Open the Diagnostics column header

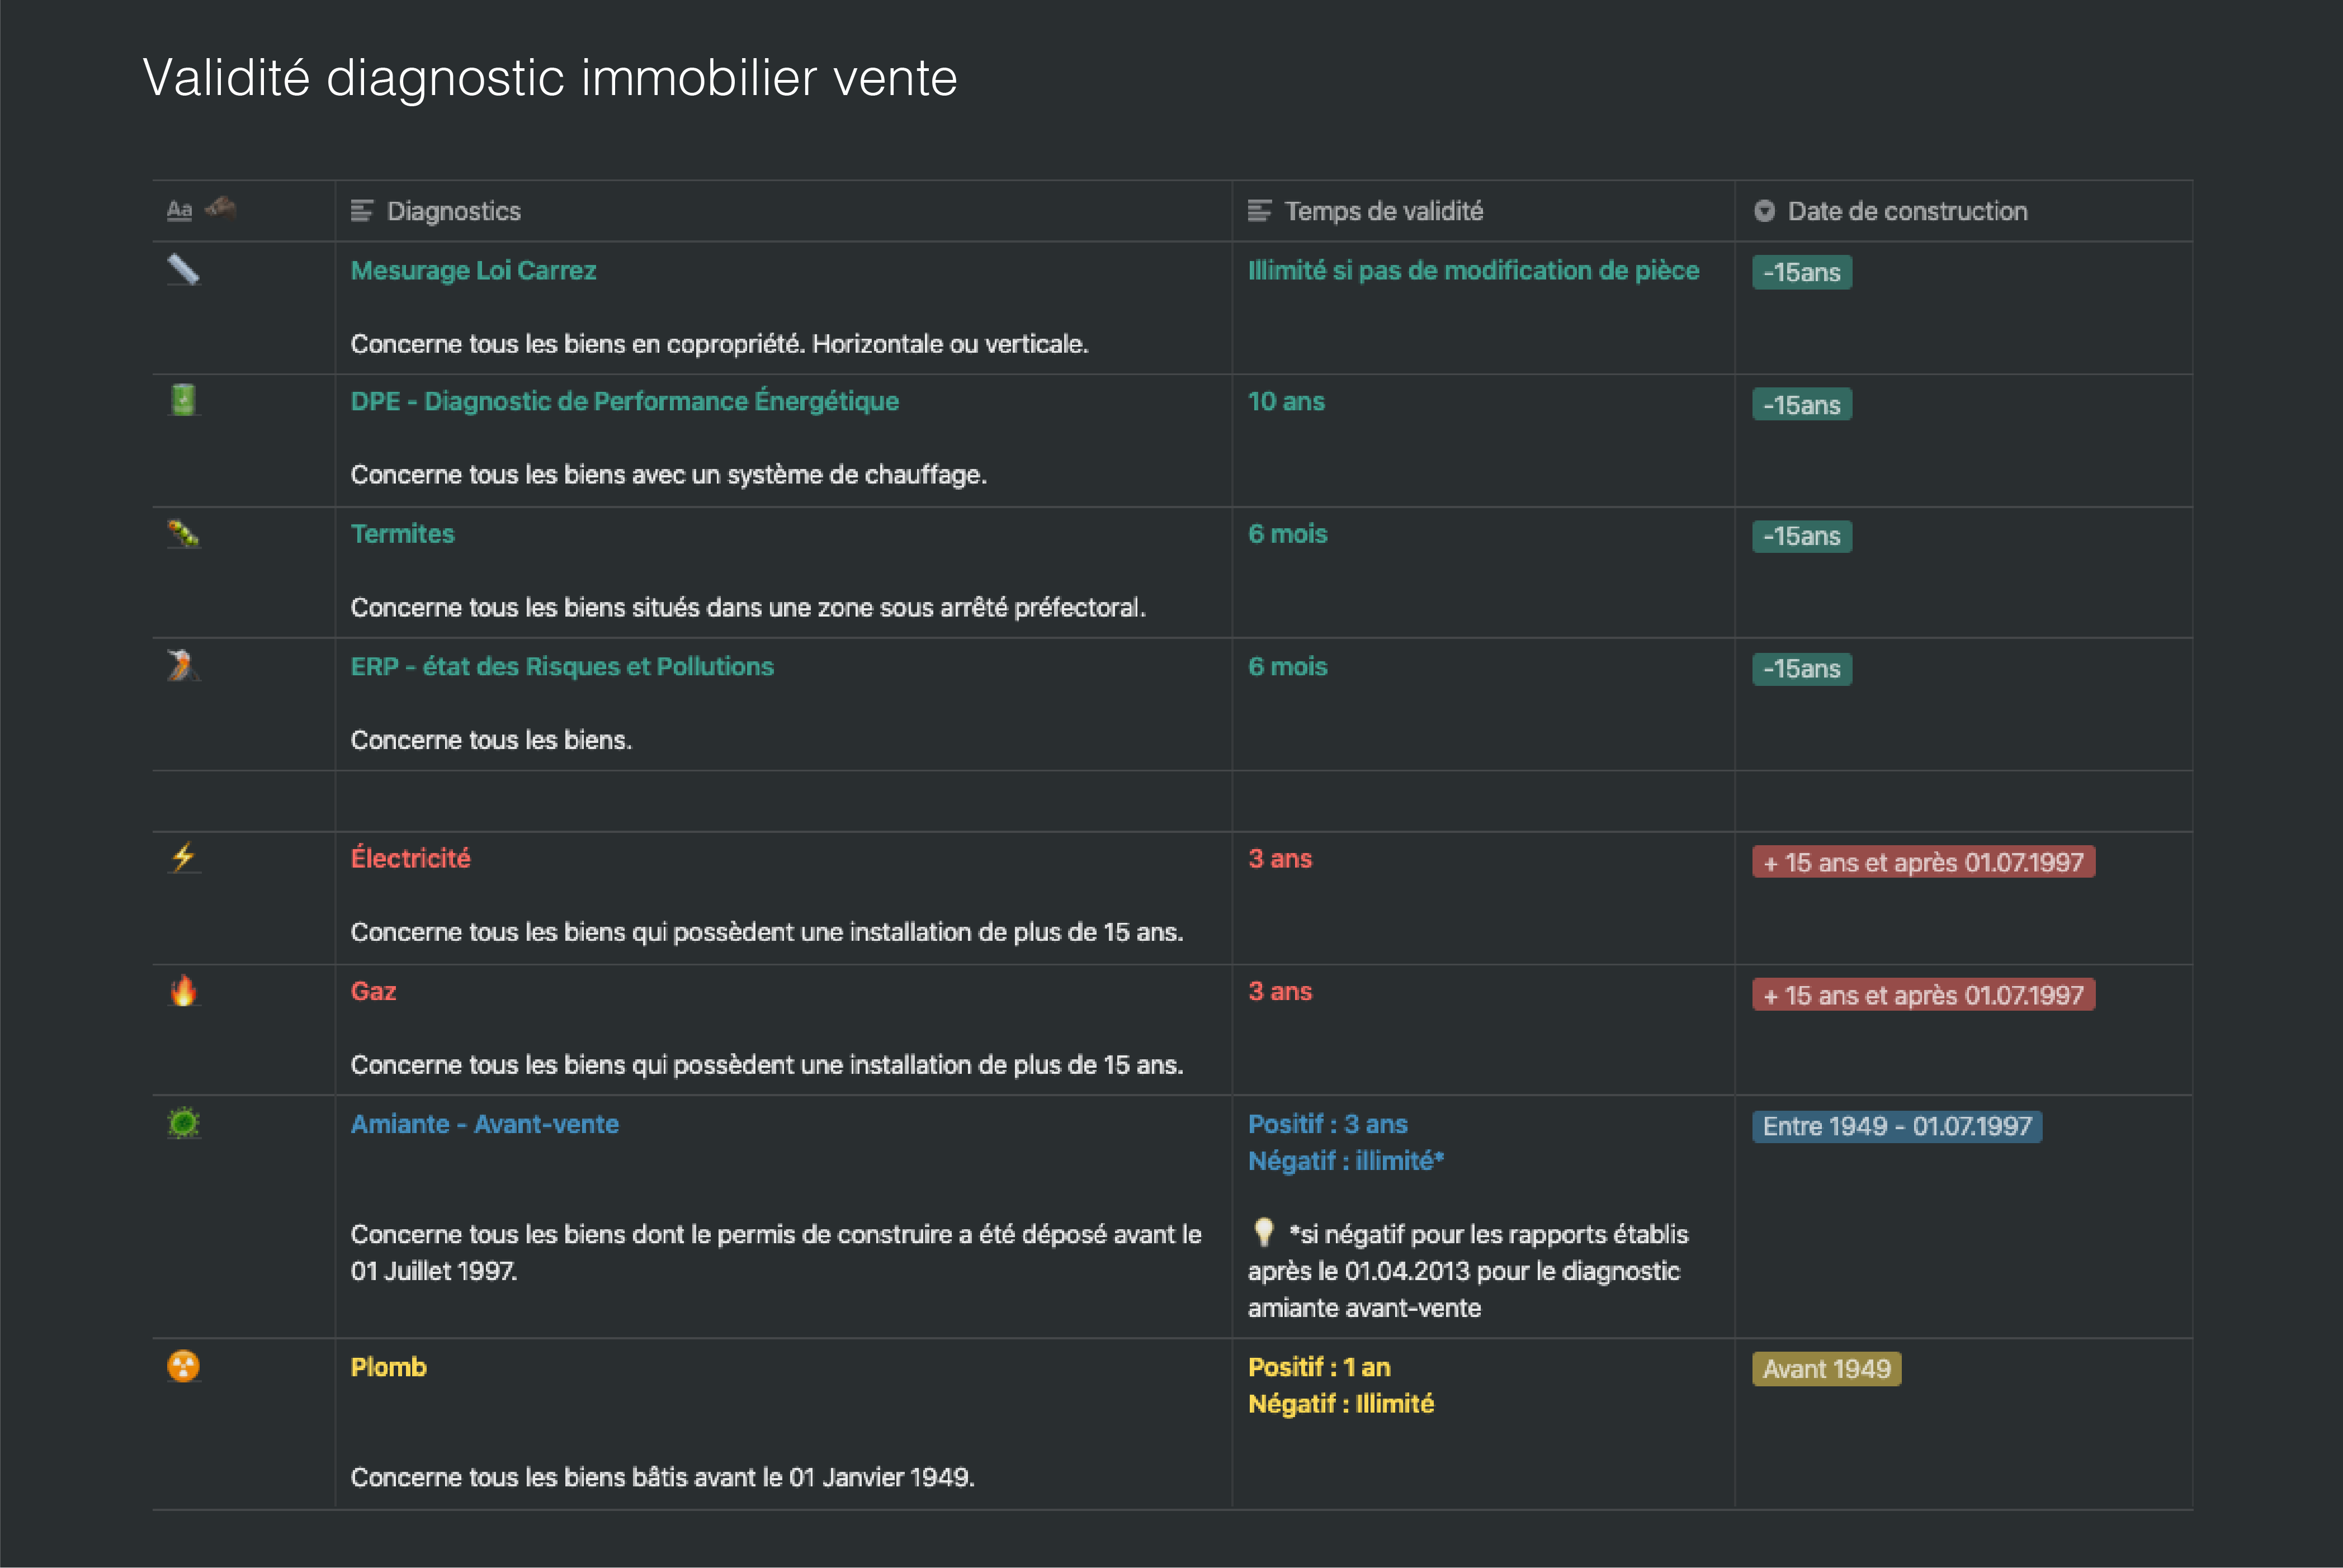(x=783, y=211)
